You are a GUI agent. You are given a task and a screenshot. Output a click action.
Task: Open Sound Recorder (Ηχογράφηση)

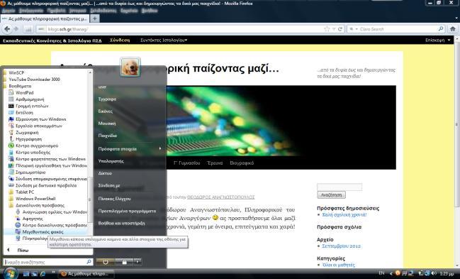tap(26, 139)
